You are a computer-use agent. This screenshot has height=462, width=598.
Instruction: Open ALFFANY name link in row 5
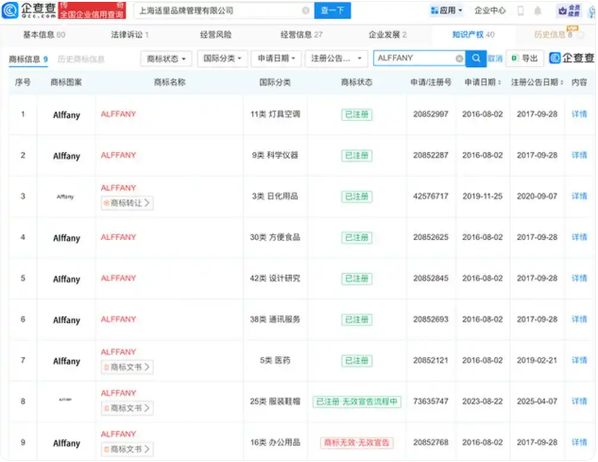click(118, 278)
